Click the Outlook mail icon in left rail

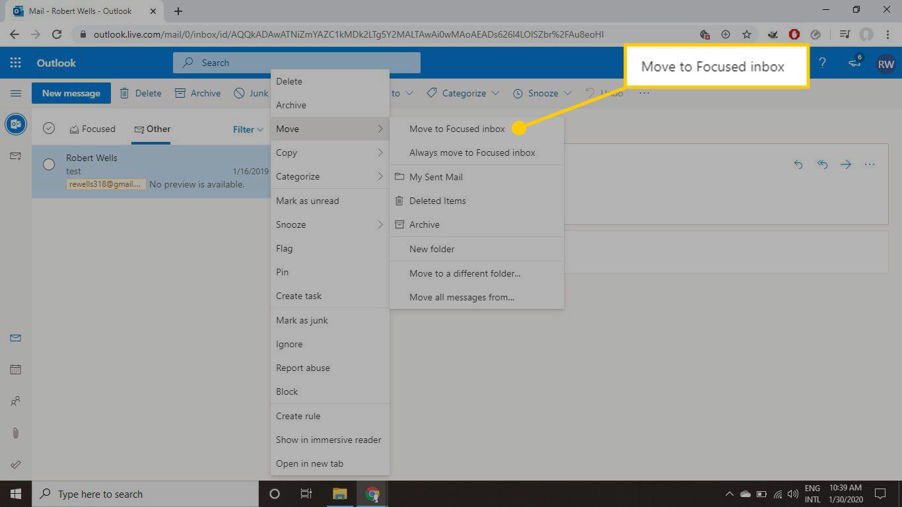click(x=16, y=124)
